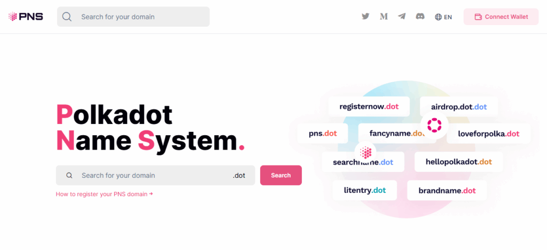Viewport: 547px width, 250px height.
Task: Click the PNS dotted badge near searchname
Action: (x=365, y=152)
